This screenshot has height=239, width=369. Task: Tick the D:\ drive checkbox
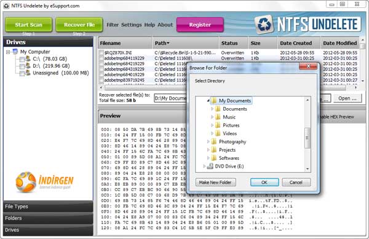tap(22, 66)
